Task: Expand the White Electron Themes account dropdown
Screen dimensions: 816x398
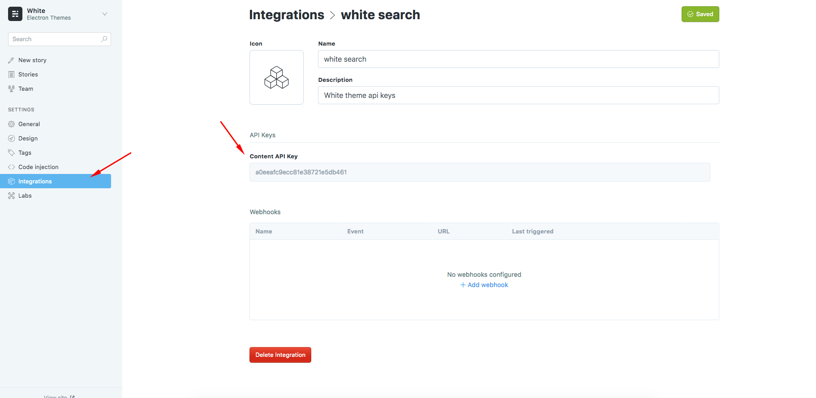Action: pos(104,14)
